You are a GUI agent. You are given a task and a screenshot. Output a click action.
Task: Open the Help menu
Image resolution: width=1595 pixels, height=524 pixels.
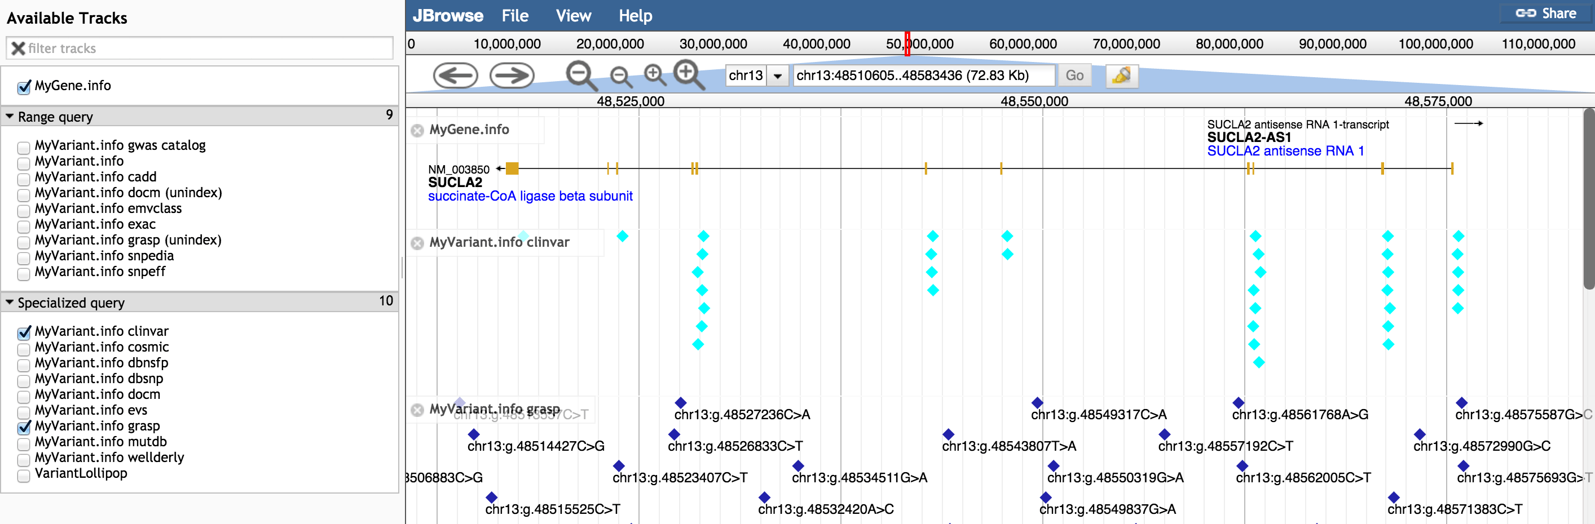(x=635, y=15)
